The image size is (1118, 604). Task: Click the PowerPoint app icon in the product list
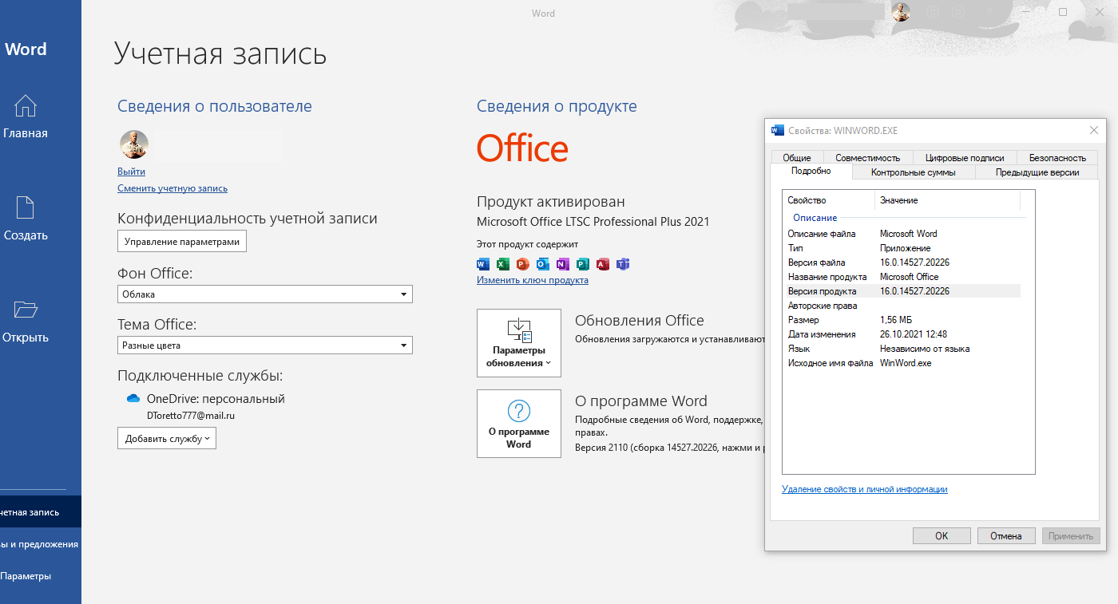523,264
